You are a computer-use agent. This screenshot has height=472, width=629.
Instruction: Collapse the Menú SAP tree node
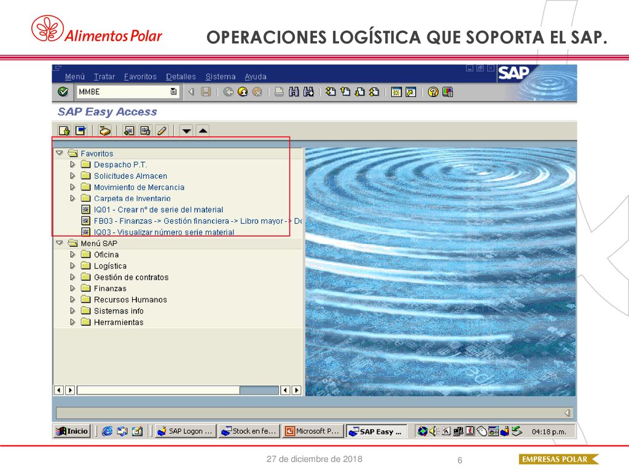click(60, 243)
